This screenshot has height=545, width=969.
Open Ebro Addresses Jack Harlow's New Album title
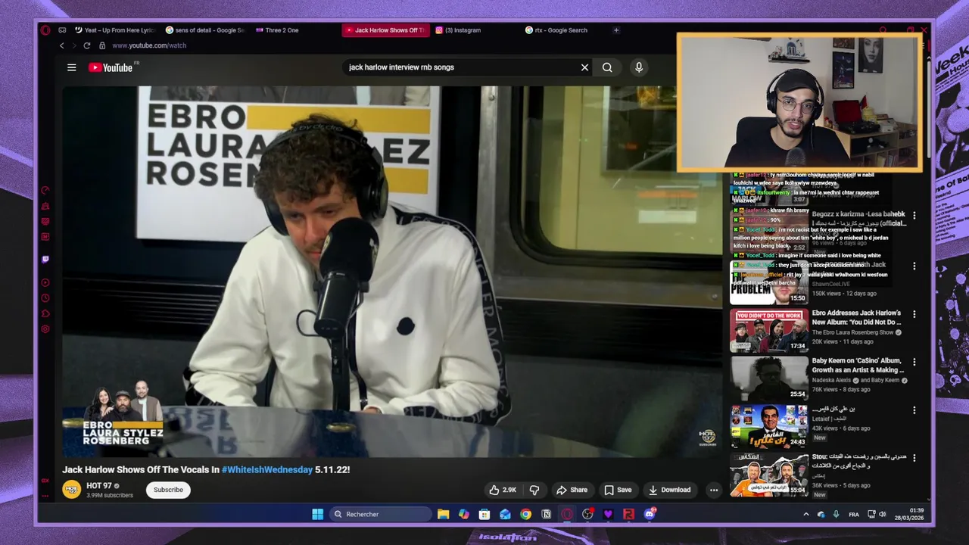tap(856, 317)
